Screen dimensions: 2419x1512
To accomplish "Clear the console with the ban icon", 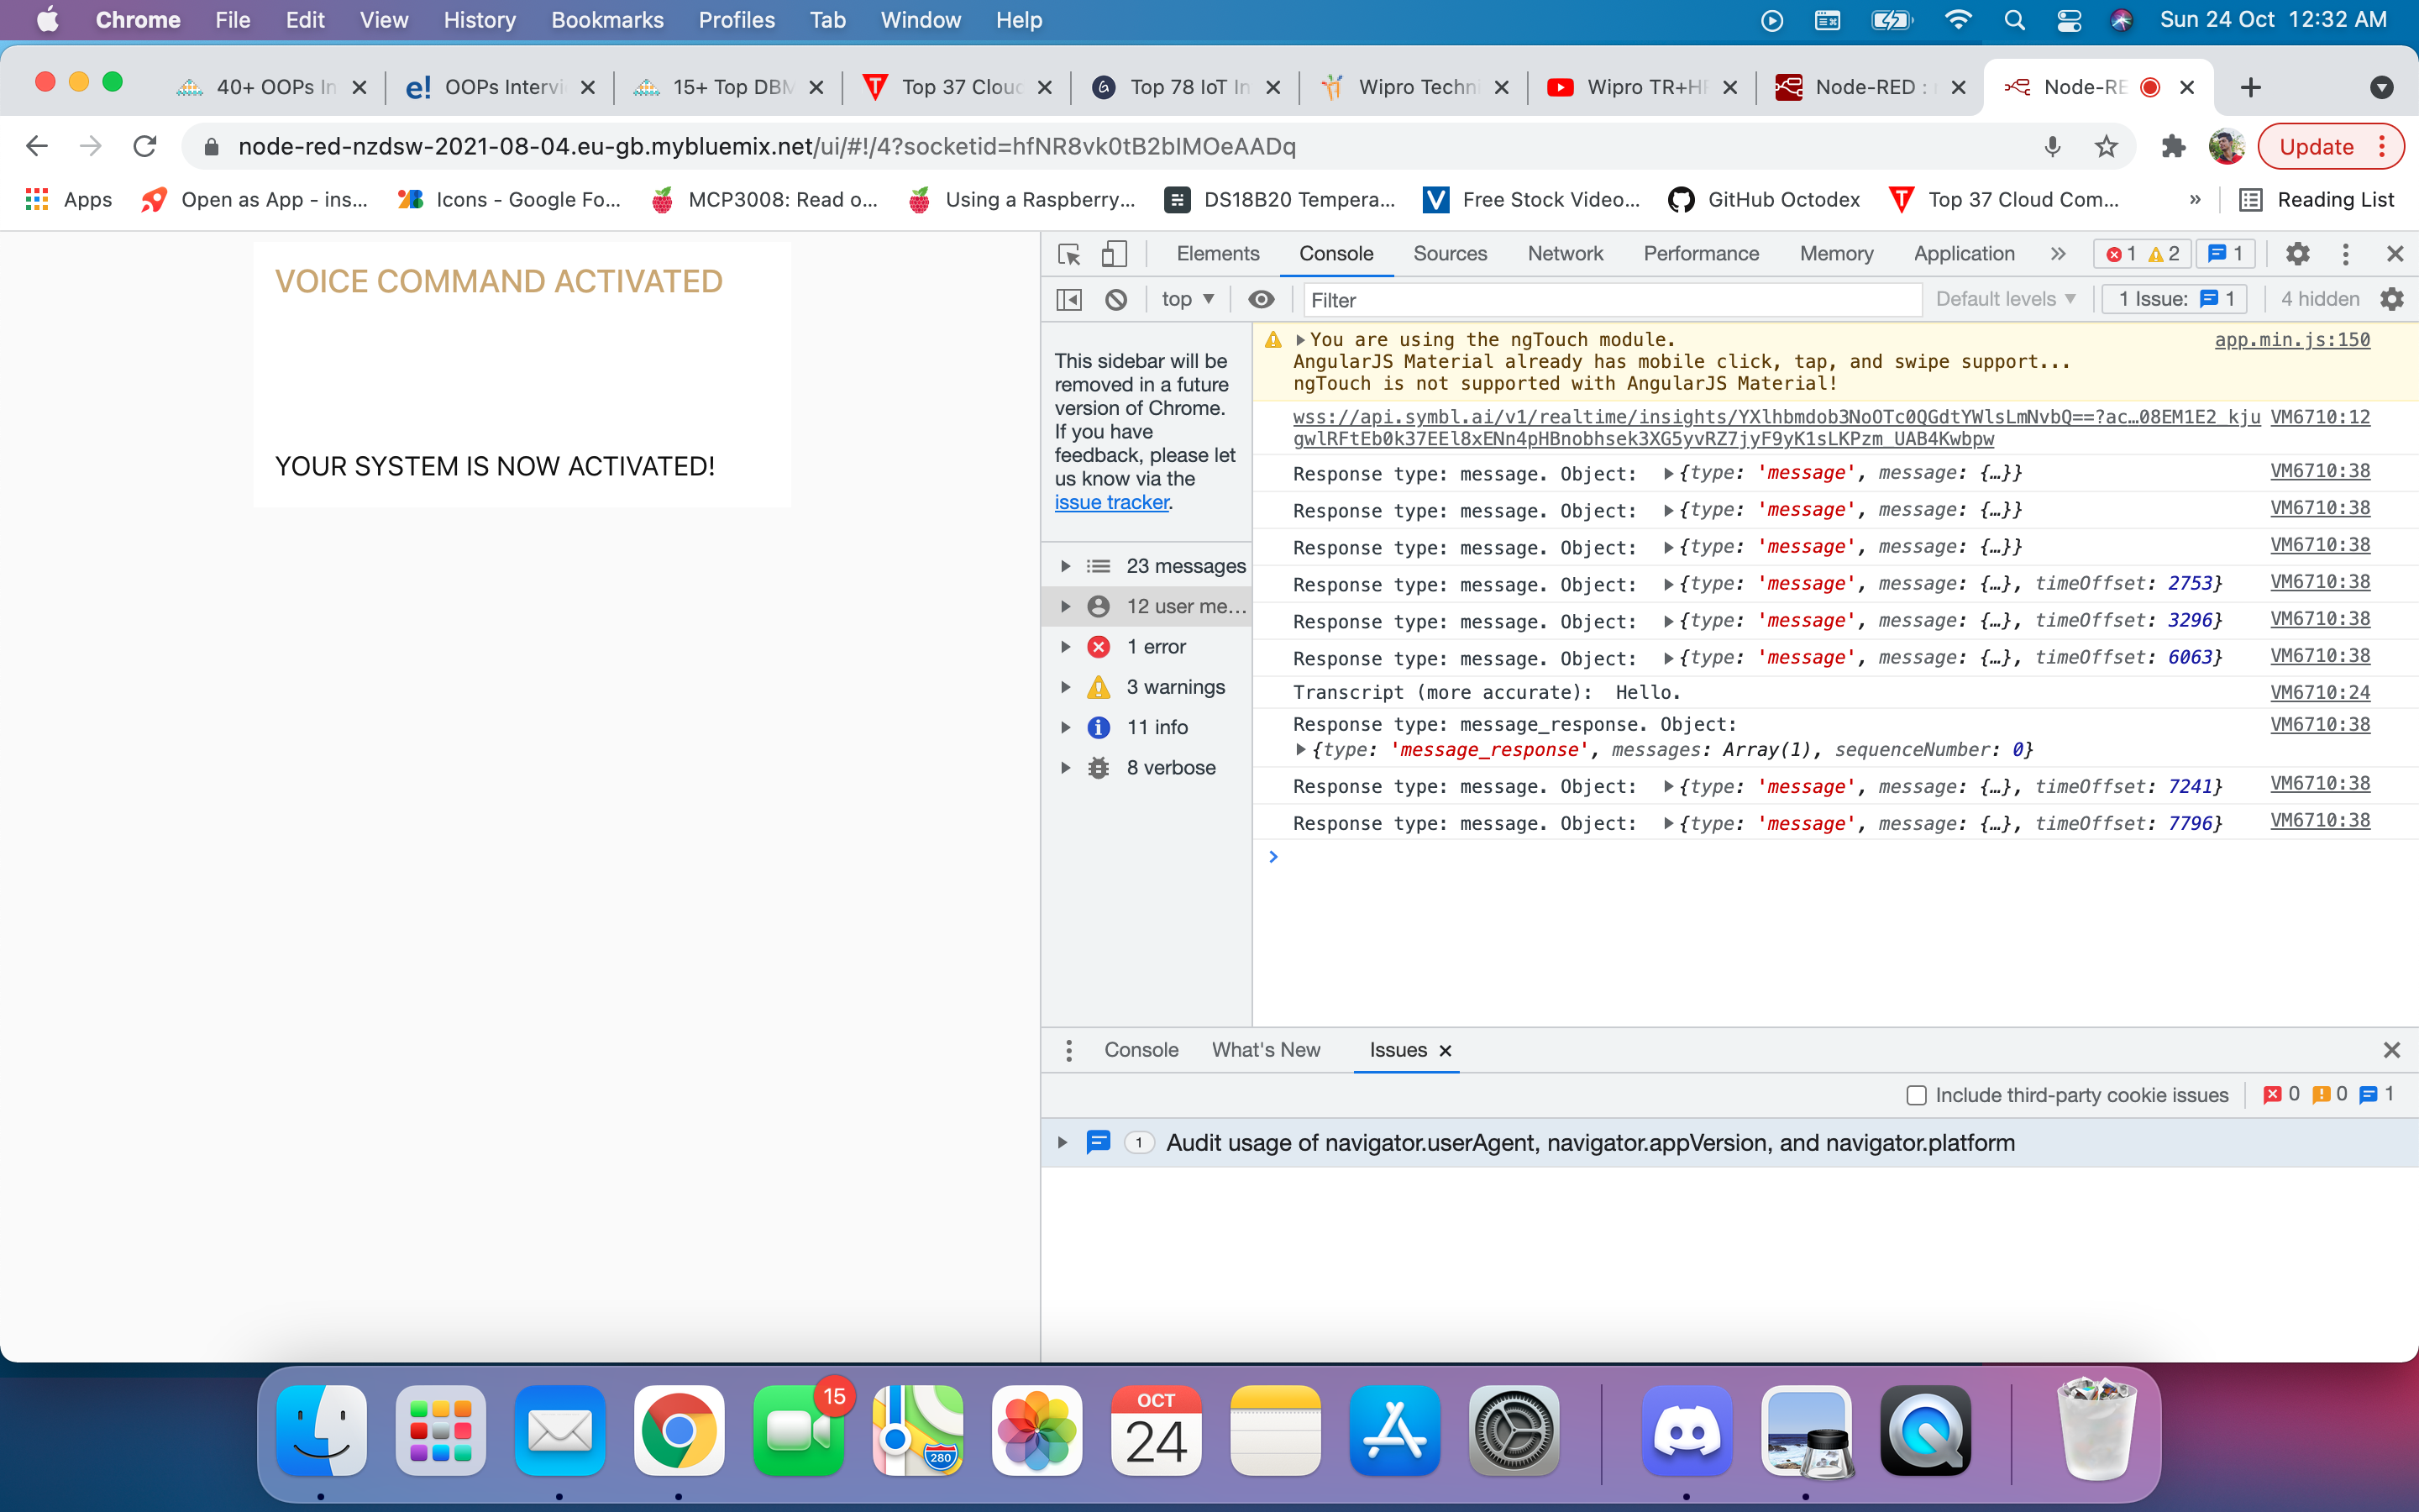I will (x=1116, y=299).
